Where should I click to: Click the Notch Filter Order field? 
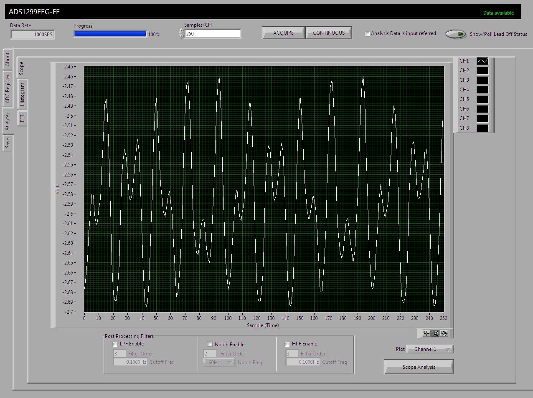[x=210, y=354]
